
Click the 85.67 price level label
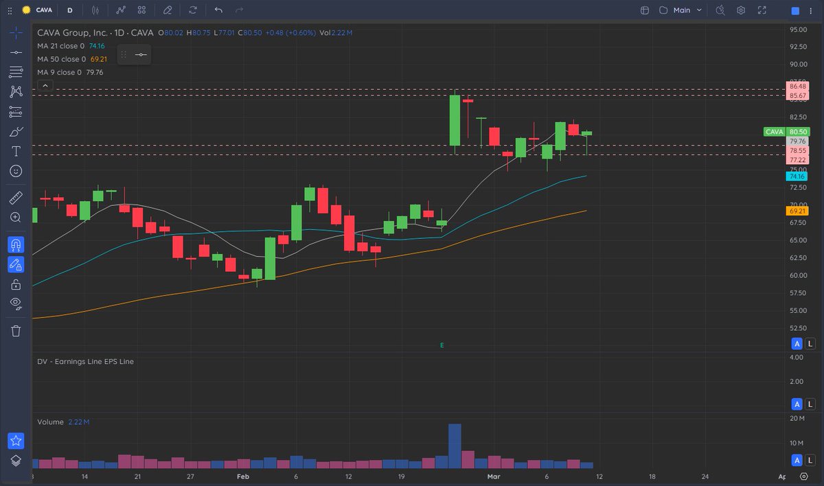click(x=799, y=95)
